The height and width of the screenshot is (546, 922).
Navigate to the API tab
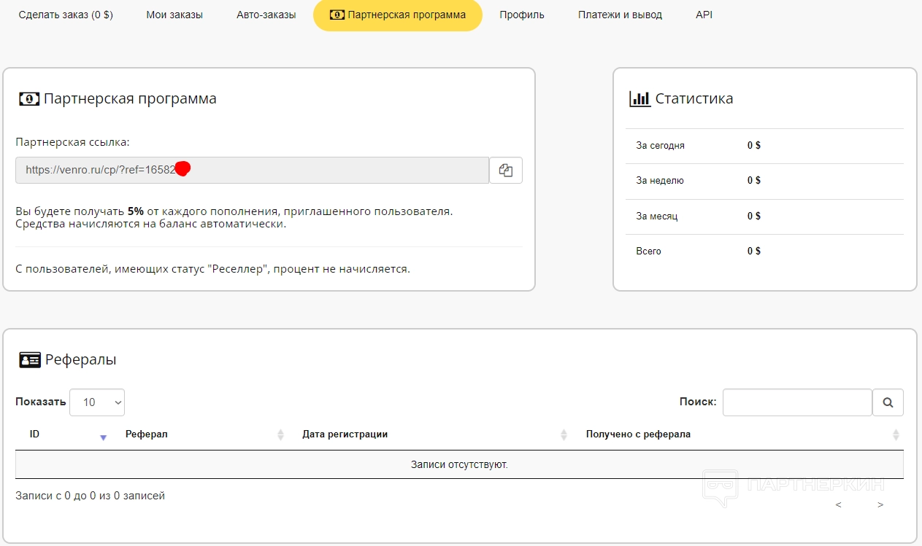coord(704,15)
